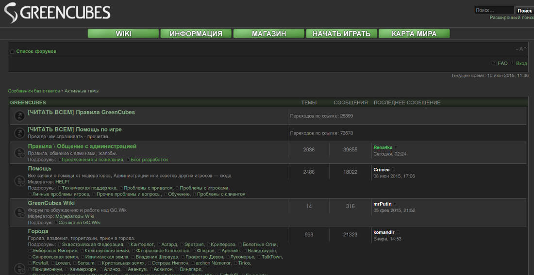Click subforum icon before Ссылка на GC.Wiki
This screenshot has height=275, width=534.
click(x=56, y=223)
